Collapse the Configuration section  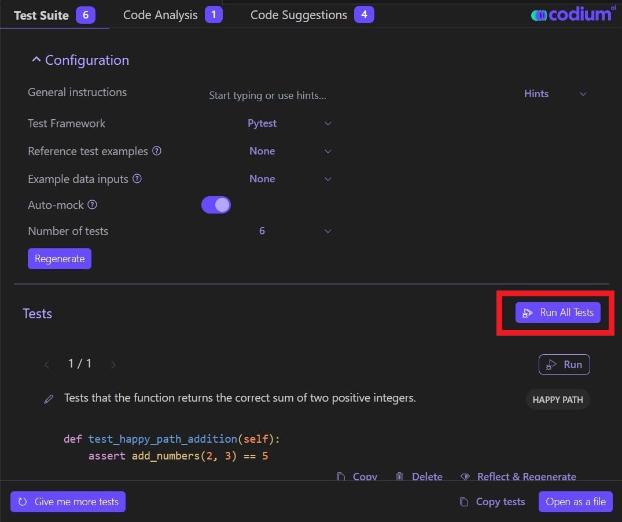80,60
